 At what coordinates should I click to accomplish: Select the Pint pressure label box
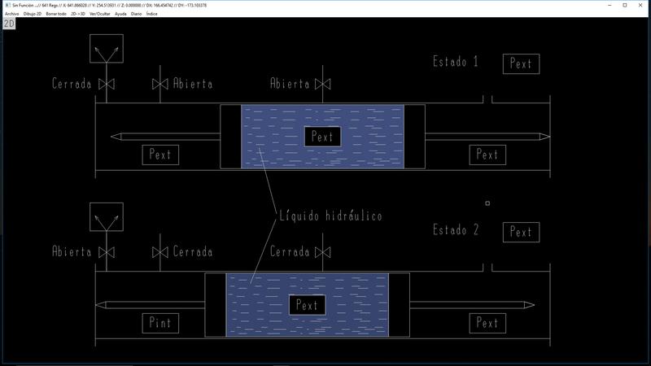pyautogui.click(x=160, y=323)
